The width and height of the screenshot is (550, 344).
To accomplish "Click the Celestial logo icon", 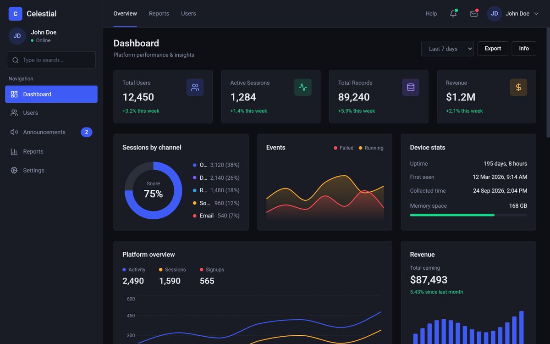I will (x=16, y=14).
